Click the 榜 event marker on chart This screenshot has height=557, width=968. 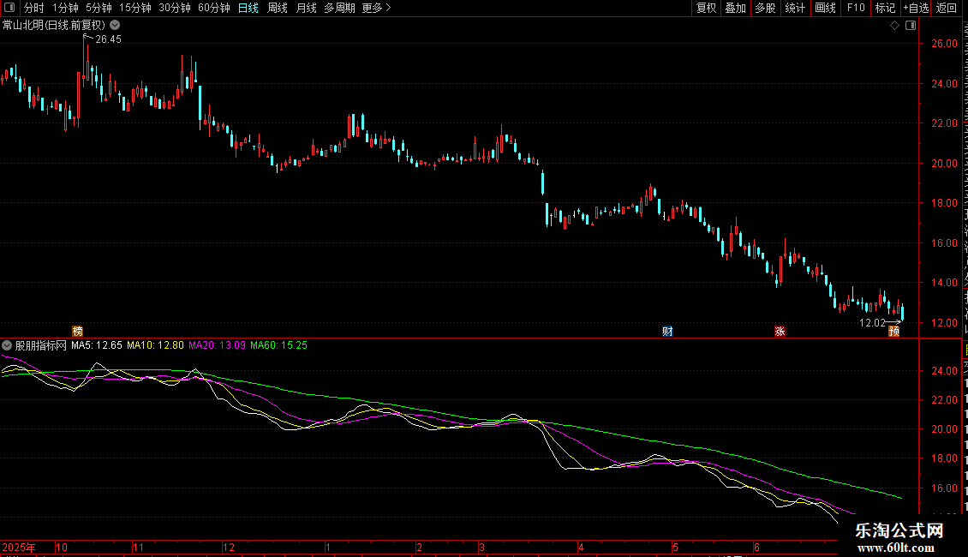pos(77,332)
